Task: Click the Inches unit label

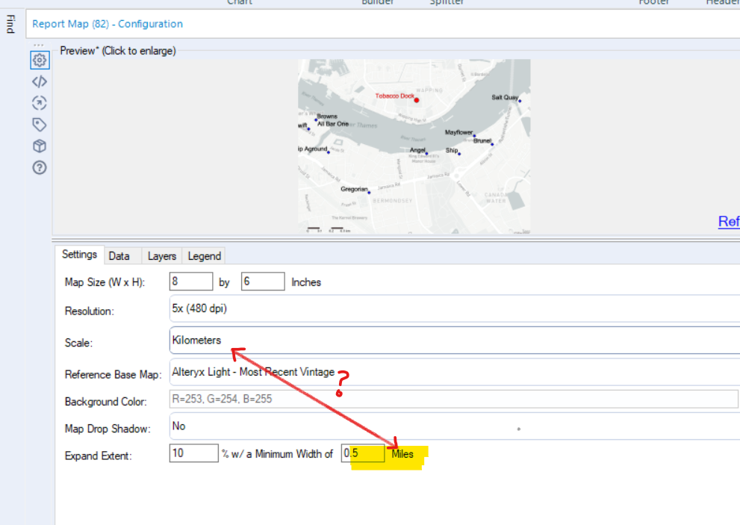Action: [x=306, y=282]
